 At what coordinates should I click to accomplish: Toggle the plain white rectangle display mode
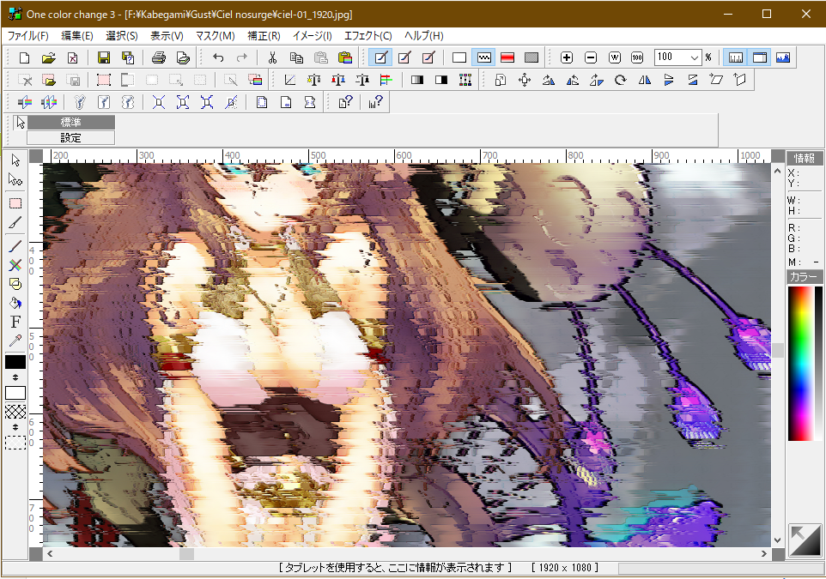[x=459, y=58]
